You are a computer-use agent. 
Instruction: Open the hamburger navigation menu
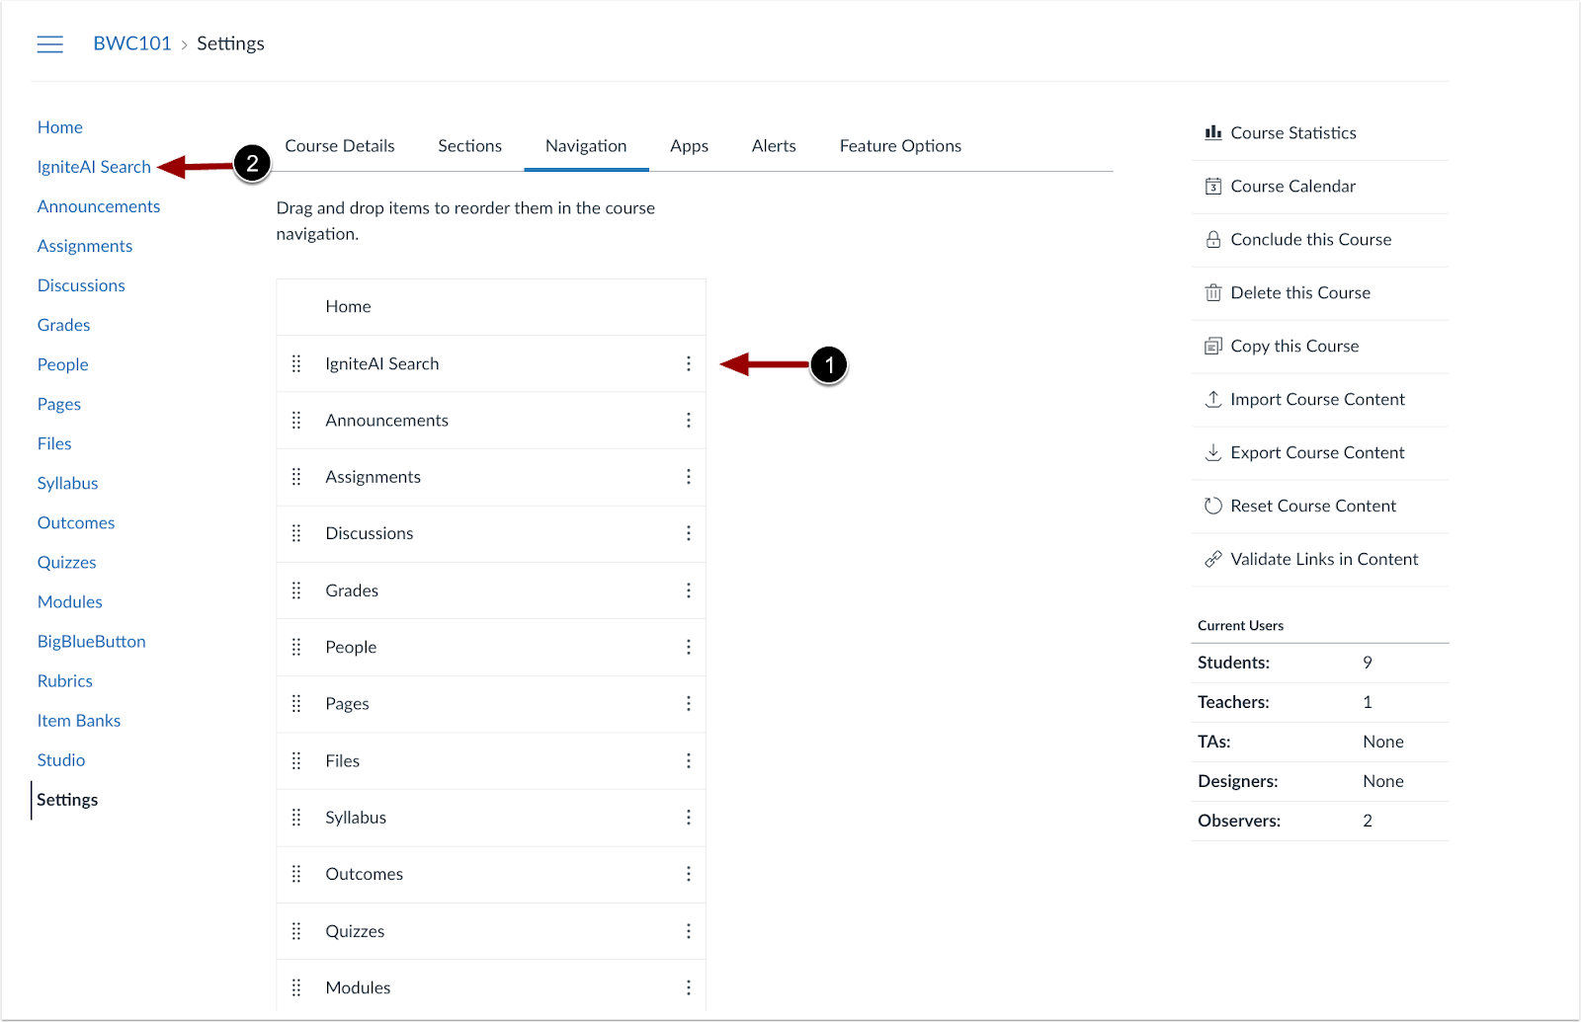[49, 43]
